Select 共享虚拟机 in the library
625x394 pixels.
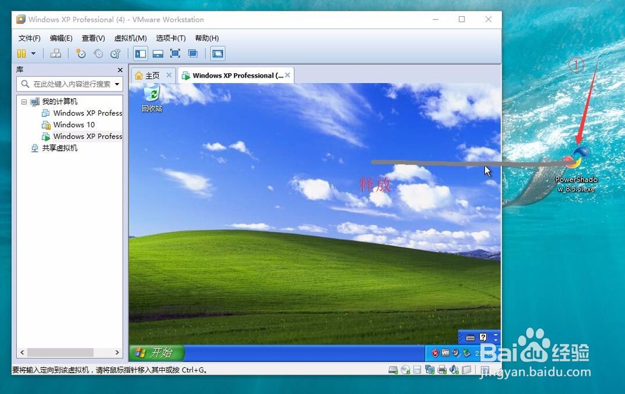60,148
